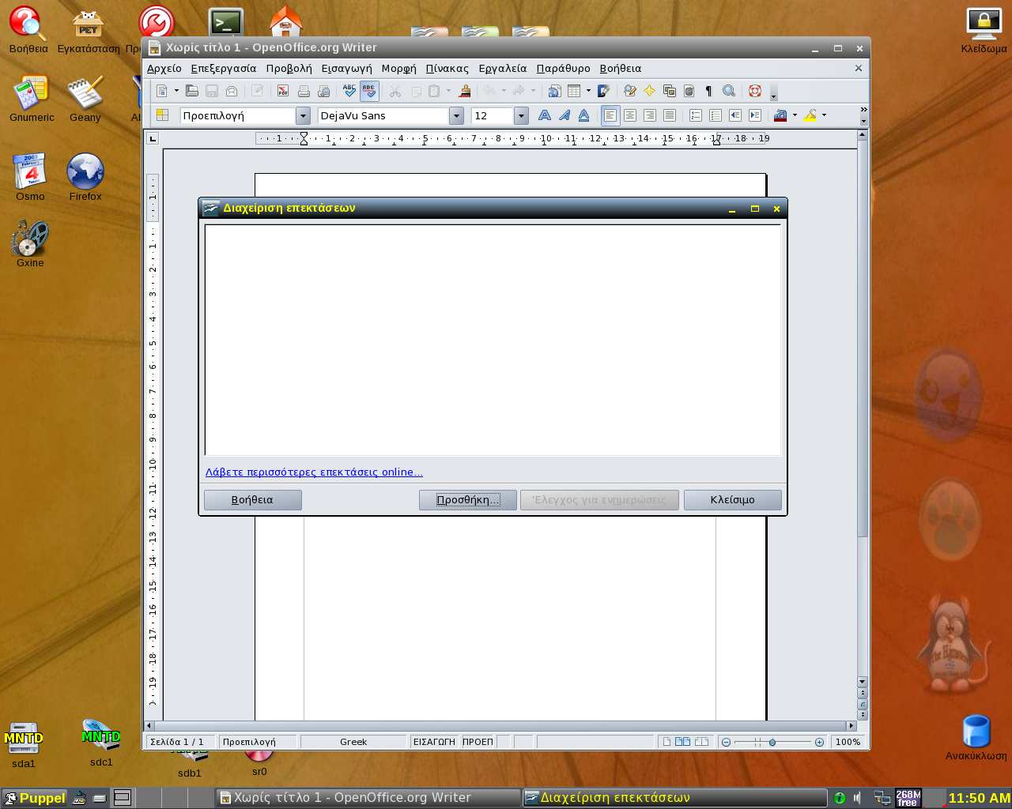Image resolution: width=1012 pixels, height=809 pixels.
Task: Open the New document dropdown arrow
Action: (x=176, y=91)
